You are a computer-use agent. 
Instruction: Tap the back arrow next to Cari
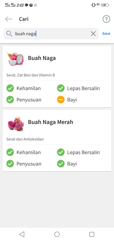[x=9, y=19]
